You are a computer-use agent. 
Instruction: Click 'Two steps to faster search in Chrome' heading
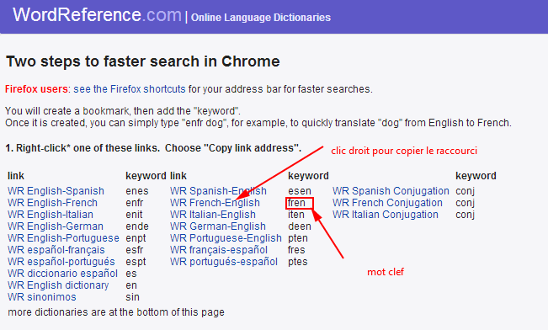(x=143, y=61)
